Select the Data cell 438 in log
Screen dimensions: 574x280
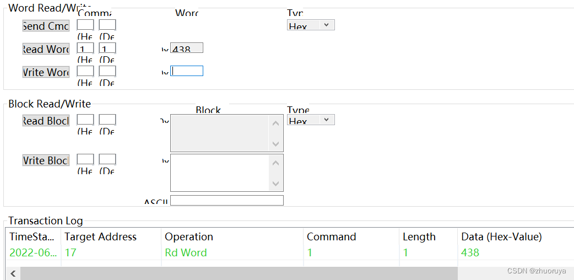pyautogui.click(x=516, y=252)
